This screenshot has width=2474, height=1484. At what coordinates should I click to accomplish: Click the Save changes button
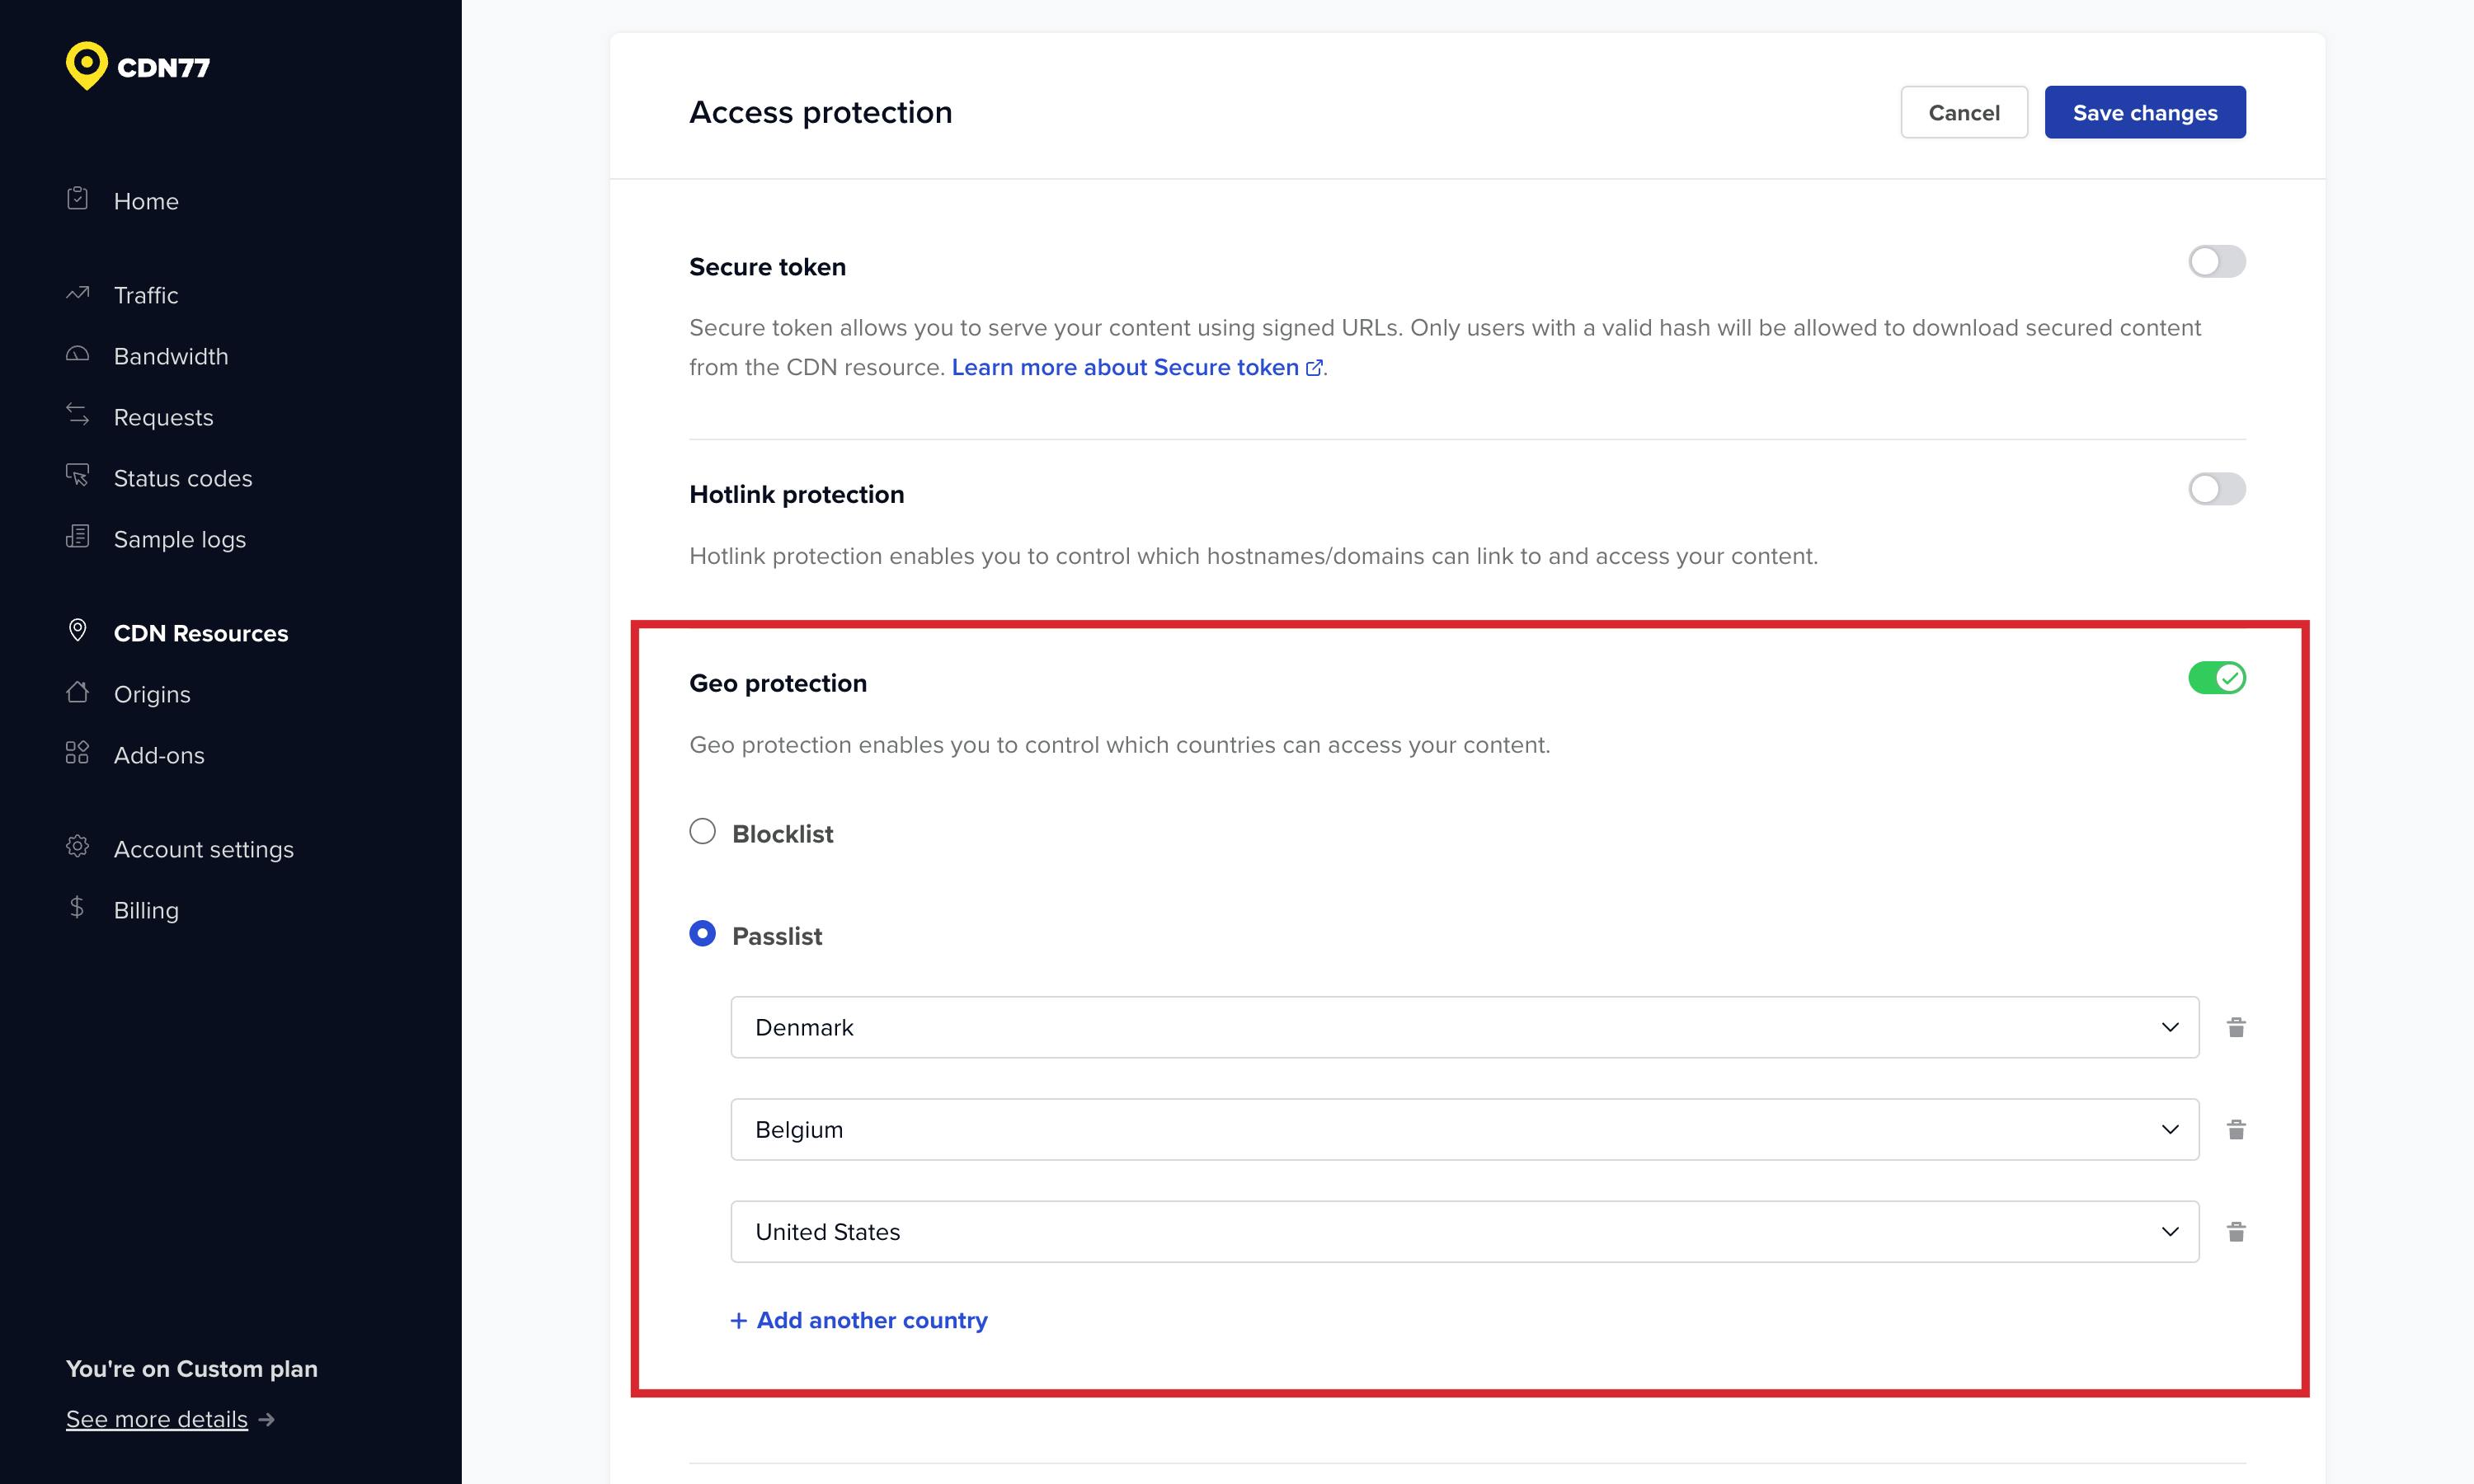click(x=2144, y=113)
